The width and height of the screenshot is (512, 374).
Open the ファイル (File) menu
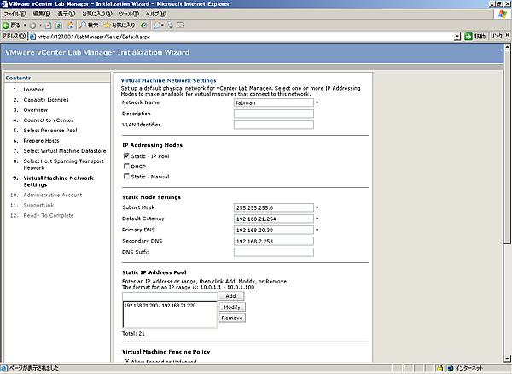pos(15,15)
